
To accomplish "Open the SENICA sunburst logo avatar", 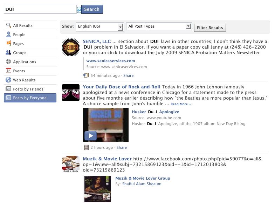I will point(71,47).
